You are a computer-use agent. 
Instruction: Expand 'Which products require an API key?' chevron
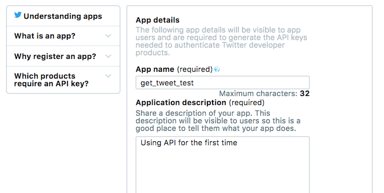point(108,76)
